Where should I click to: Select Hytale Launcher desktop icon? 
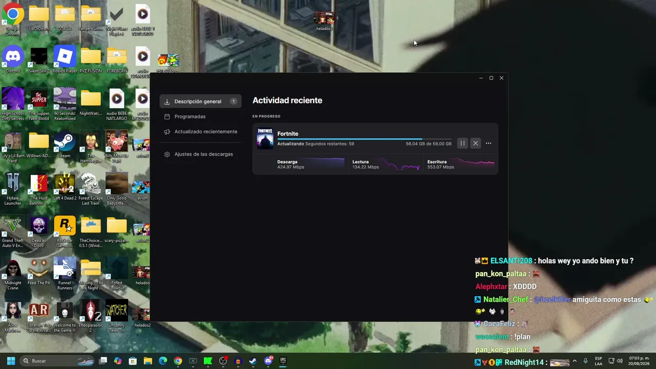(13, 190)
